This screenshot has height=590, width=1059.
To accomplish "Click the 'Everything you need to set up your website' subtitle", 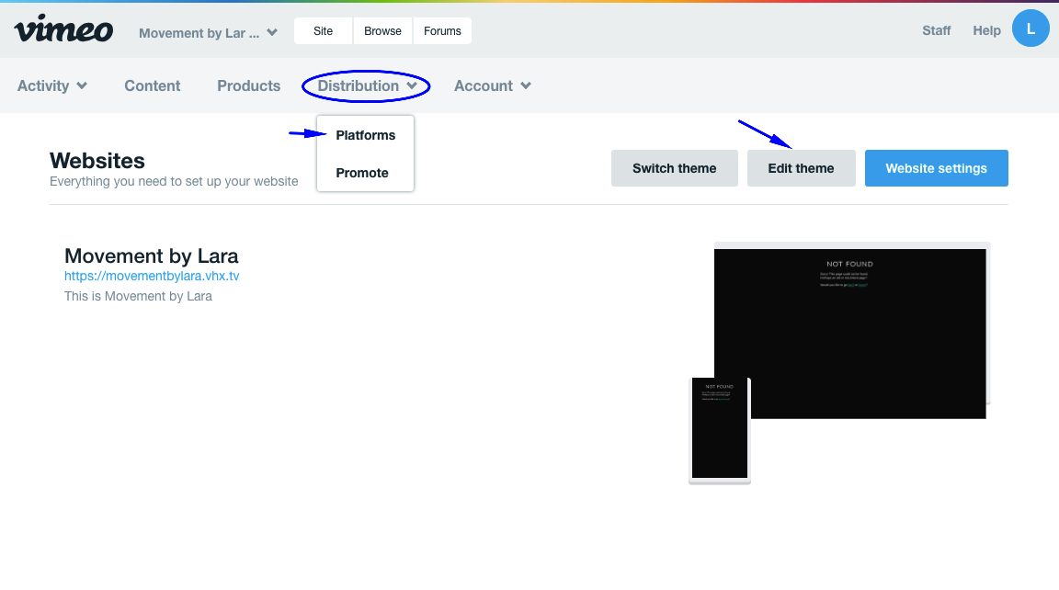I will coord(174,182).
